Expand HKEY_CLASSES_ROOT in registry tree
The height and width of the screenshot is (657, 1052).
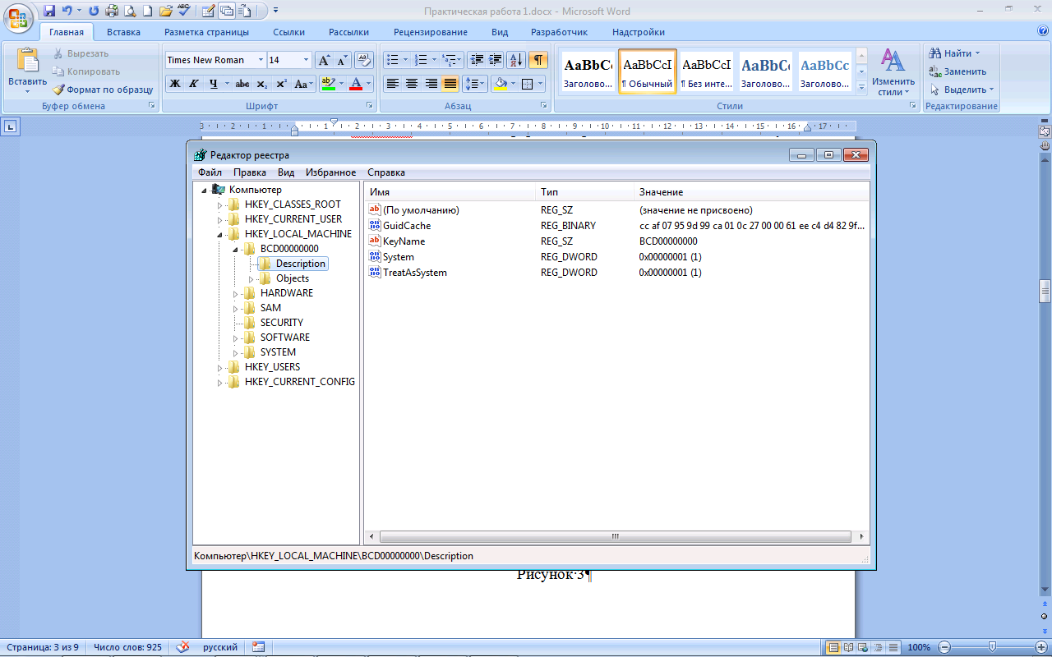coord(219,204)
